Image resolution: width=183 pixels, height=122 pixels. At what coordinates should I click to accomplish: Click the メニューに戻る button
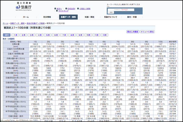click(147, 32)
